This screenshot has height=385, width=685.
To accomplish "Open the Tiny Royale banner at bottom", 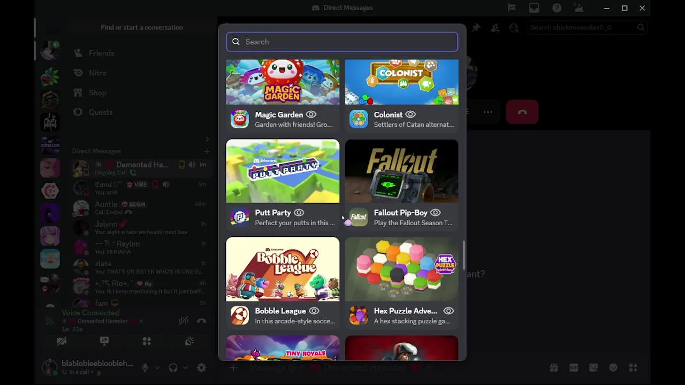I will 283,348.
